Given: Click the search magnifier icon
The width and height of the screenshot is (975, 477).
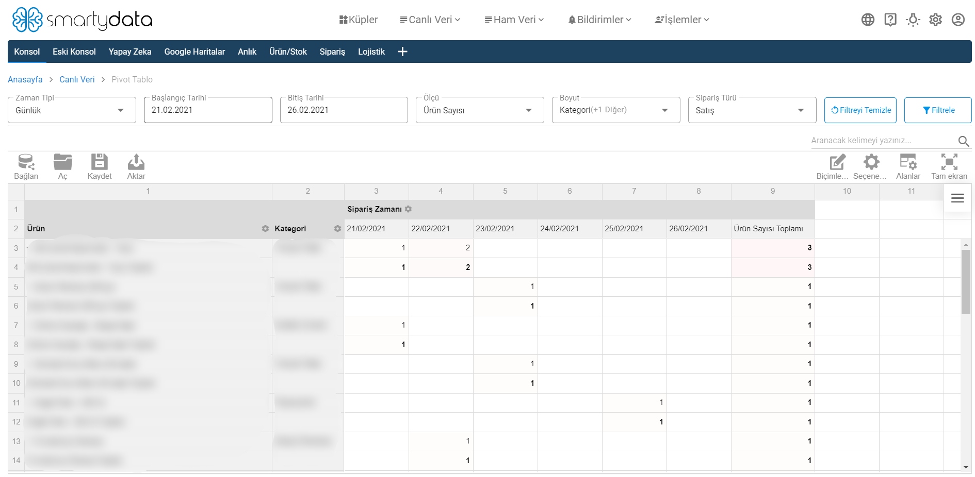Looking at the screenshot, I should tap(963, 141).
